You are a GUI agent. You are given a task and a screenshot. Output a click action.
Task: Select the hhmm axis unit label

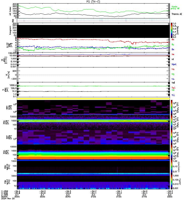[4, 197]
